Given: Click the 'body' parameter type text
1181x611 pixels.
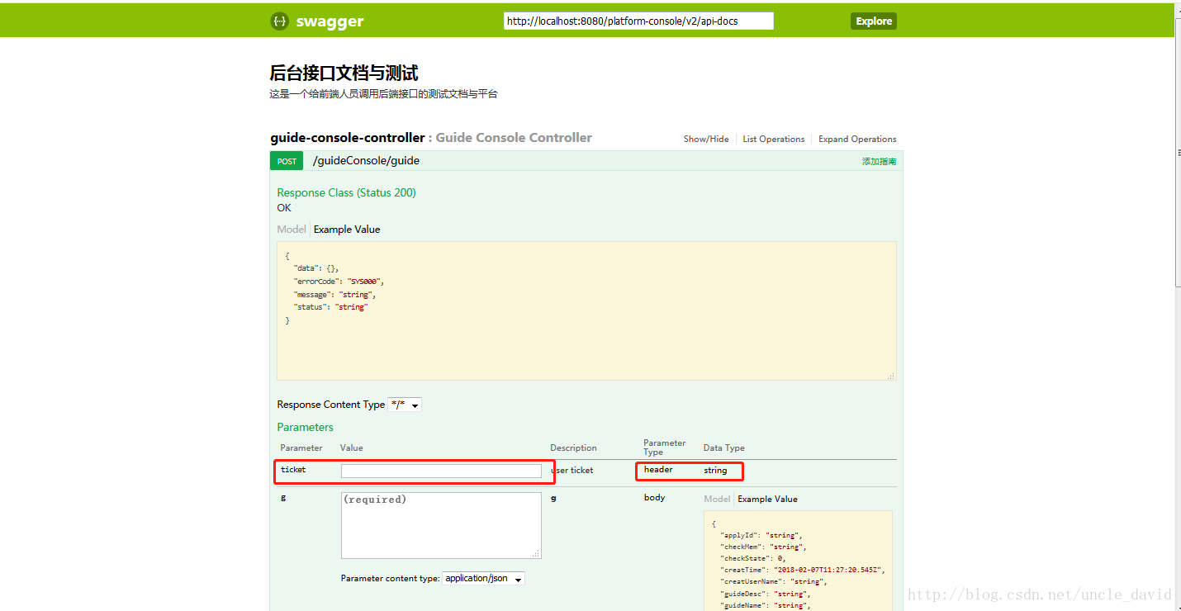Looking at the screenshot, I should [x=654, y=497].
